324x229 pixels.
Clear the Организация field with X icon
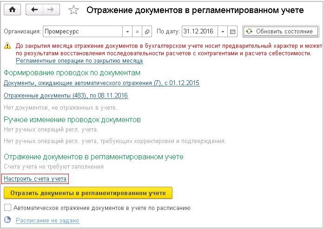[137, 32]
